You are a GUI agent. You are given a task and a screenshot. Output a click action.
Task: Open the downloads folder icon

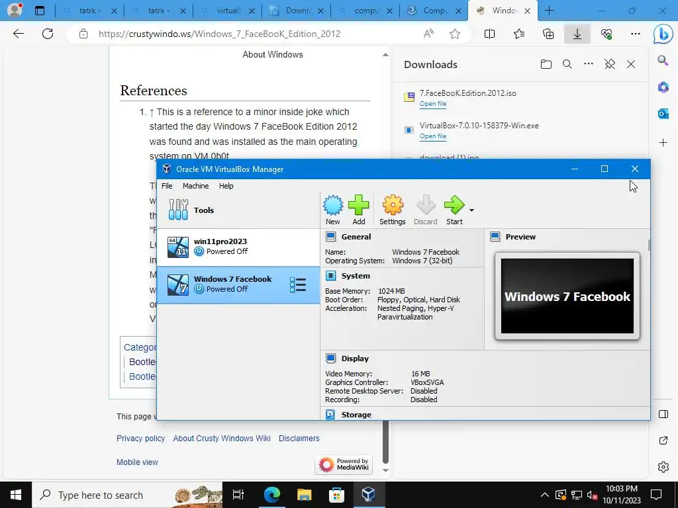click(x=546, y=64)
